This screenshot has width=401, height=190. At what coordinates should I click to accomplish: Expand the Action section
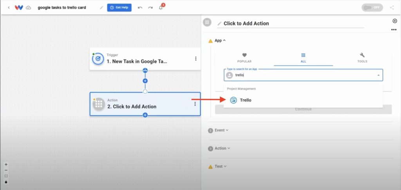coord(222,148)
